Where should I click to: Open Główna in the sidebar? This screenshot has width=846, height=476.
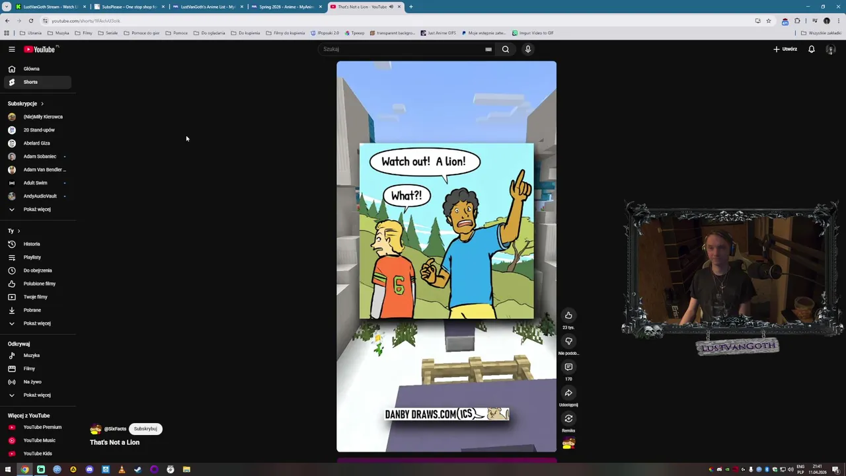click(x=36, y=69)
